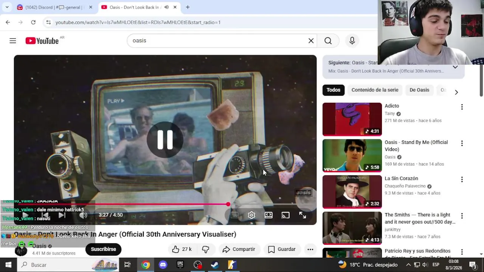Open Task View on taskbar
The width and height of the screenshot is (484, 272).
pos(127,265)
